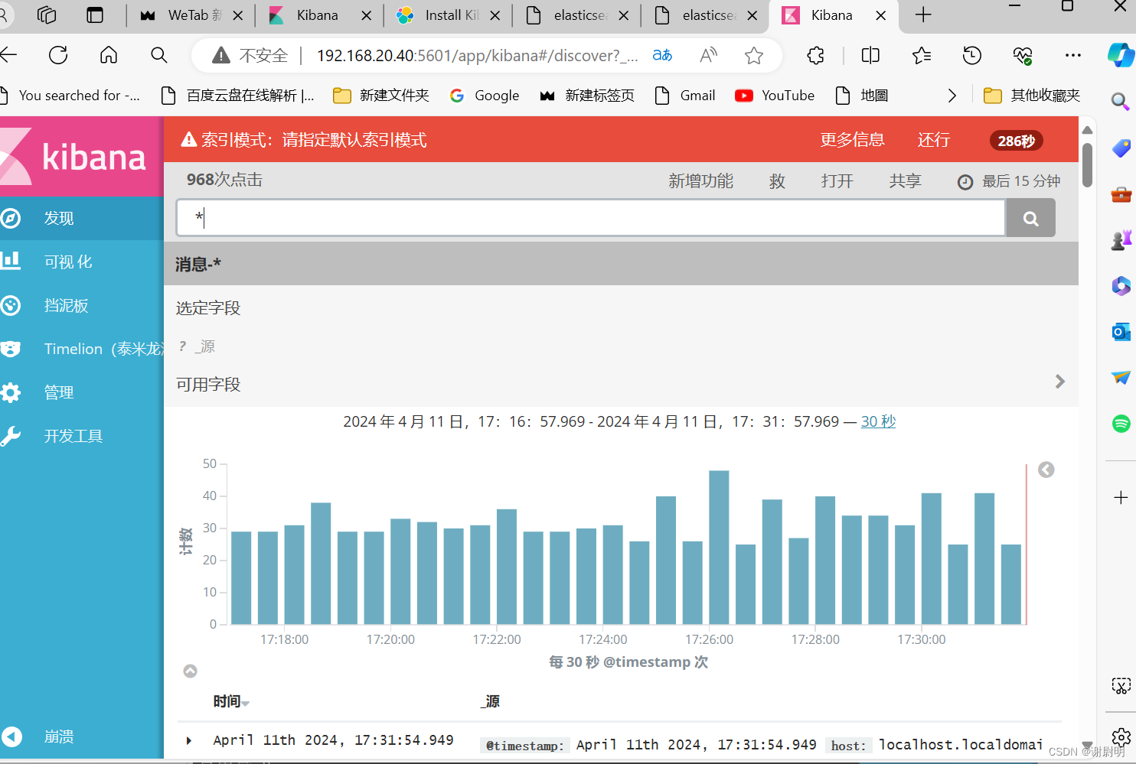1136x764 pixels.
Task: Click the chart legend toggle arrow
Action: pyautogui.click(x=1046, y=470)
